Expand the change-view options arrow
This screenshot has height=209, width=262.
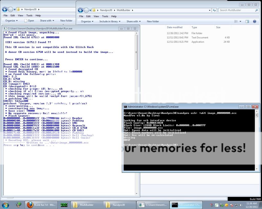pos(241,21)
